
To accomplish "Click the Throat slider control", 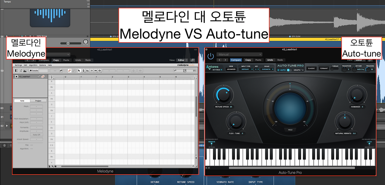I will [x=334, y=69].
